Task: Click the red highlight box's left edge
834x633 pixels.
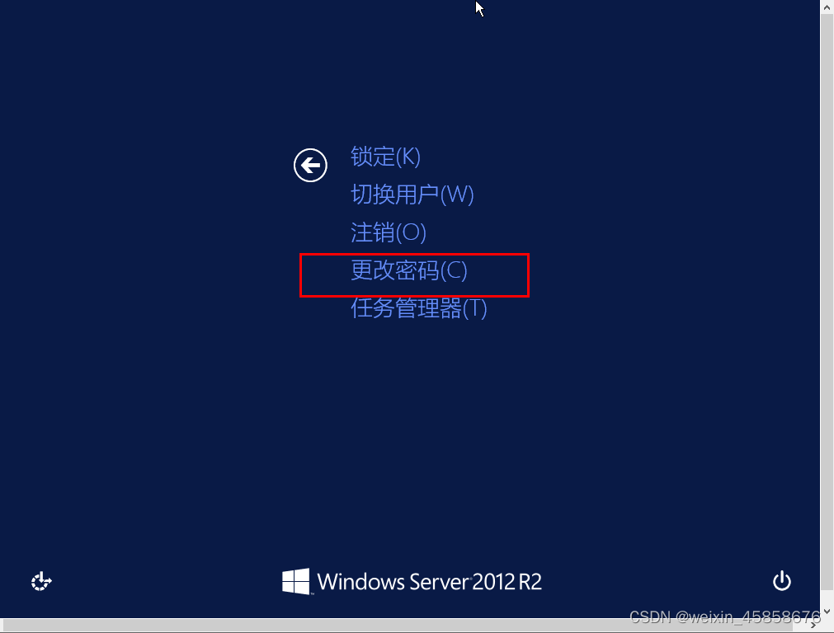Action: (300, 275)
